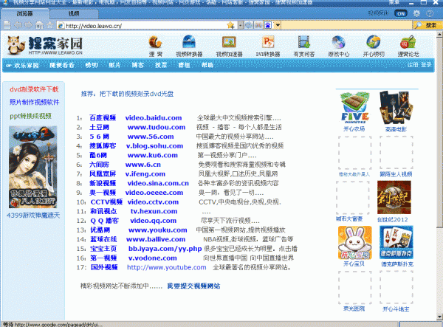Click the address bar URL field

tap(145, 26)
